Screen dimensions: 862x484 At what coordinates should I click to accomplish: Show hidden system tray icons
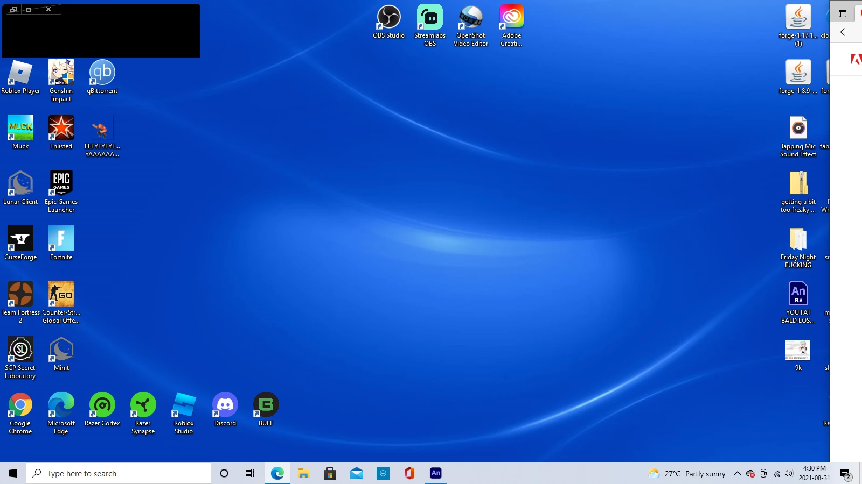[x=738, y=473]
